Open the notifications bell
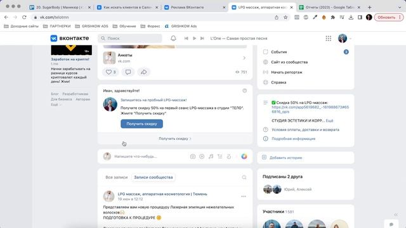406x228 pixels. (x=173, y=38)
